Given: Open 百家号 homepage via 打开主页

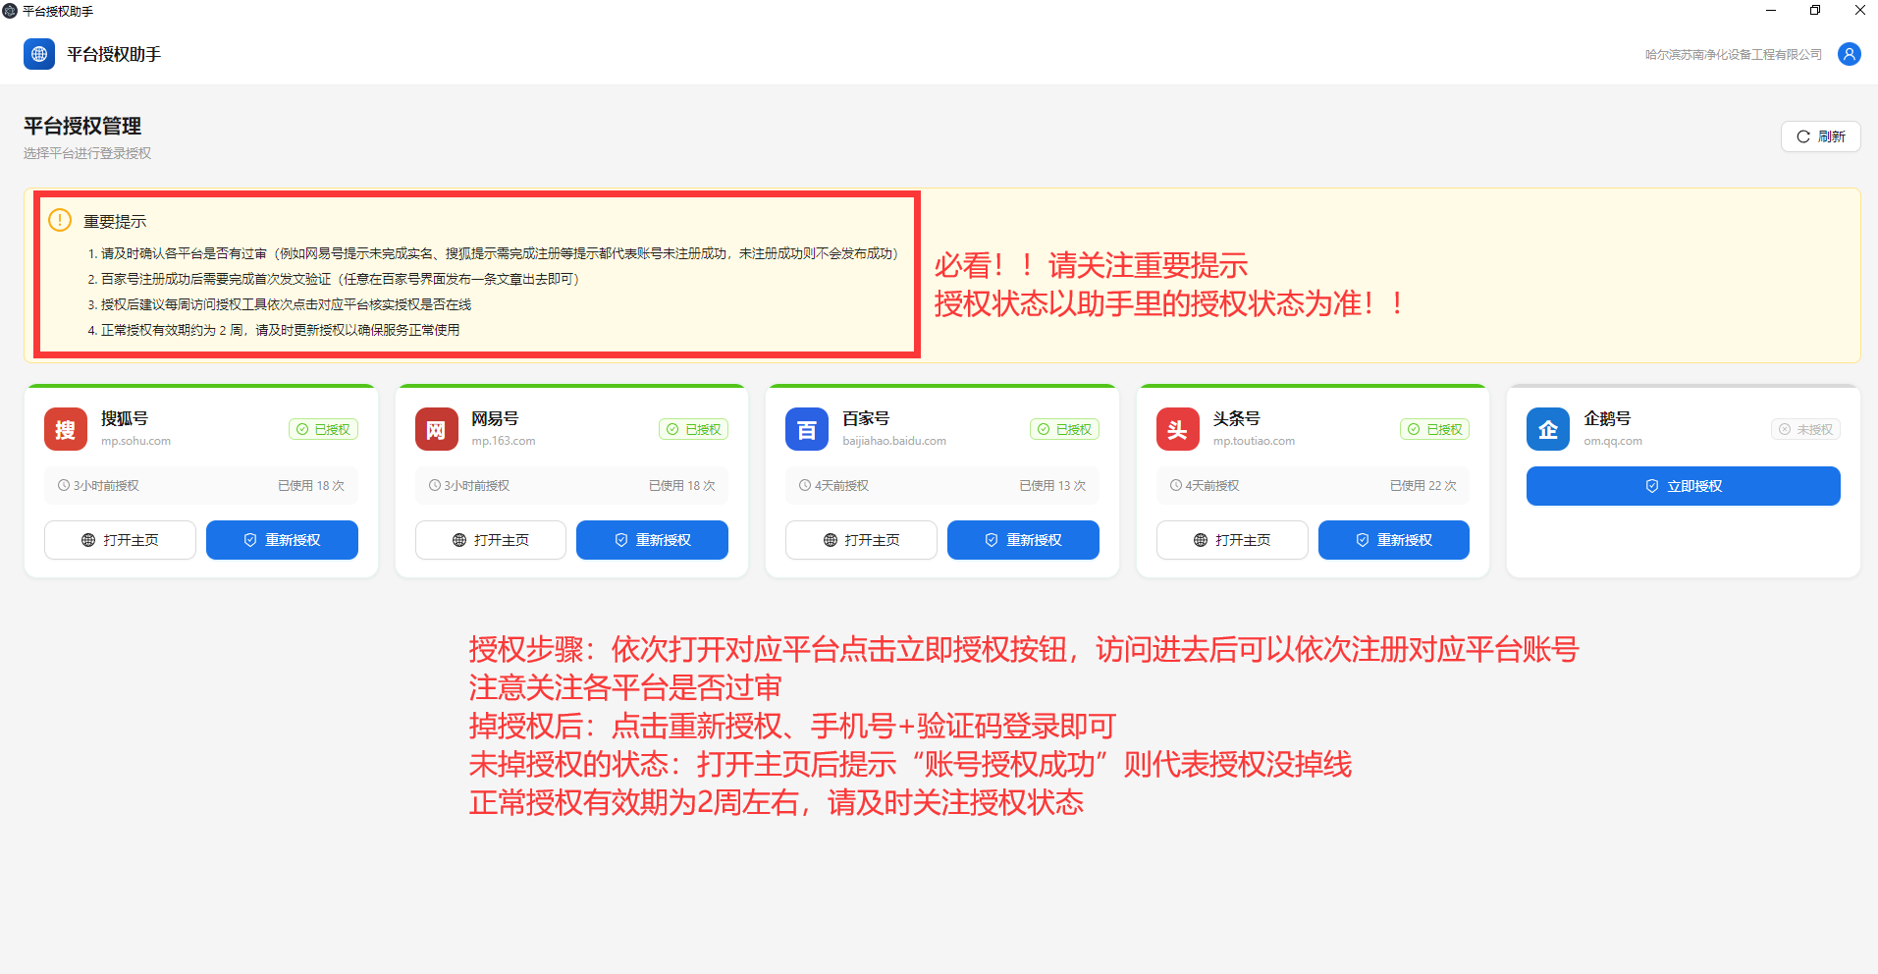Looking at the screenshot, I should click(861, 540).
